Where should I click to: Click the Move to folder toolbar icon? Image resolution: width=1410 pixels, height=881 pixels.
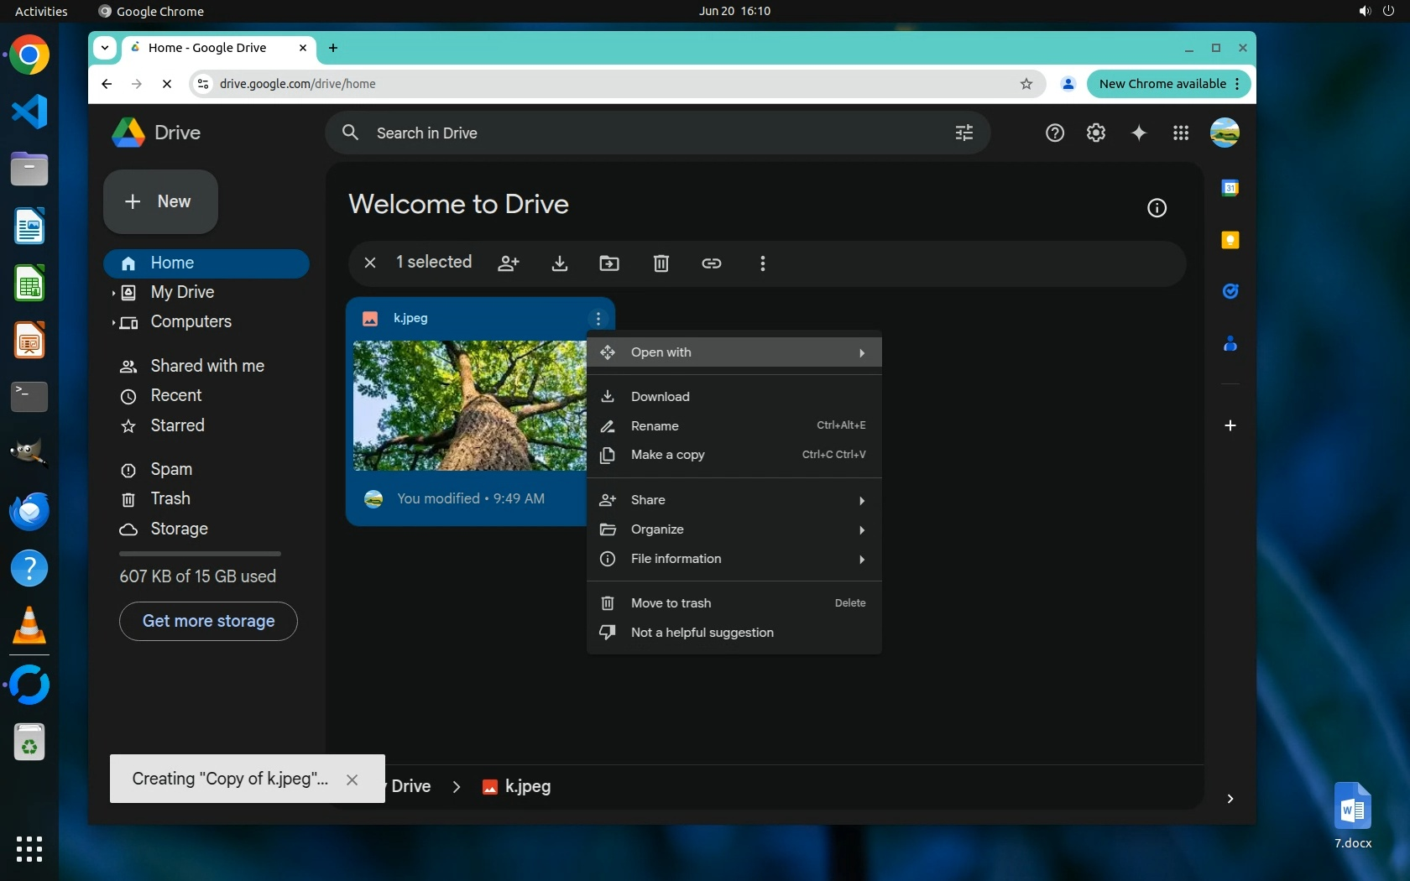coord(609,263)
